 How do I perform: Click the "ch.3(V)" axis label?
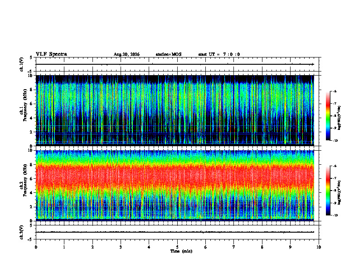pyautogui.click(x=22, y=233)
